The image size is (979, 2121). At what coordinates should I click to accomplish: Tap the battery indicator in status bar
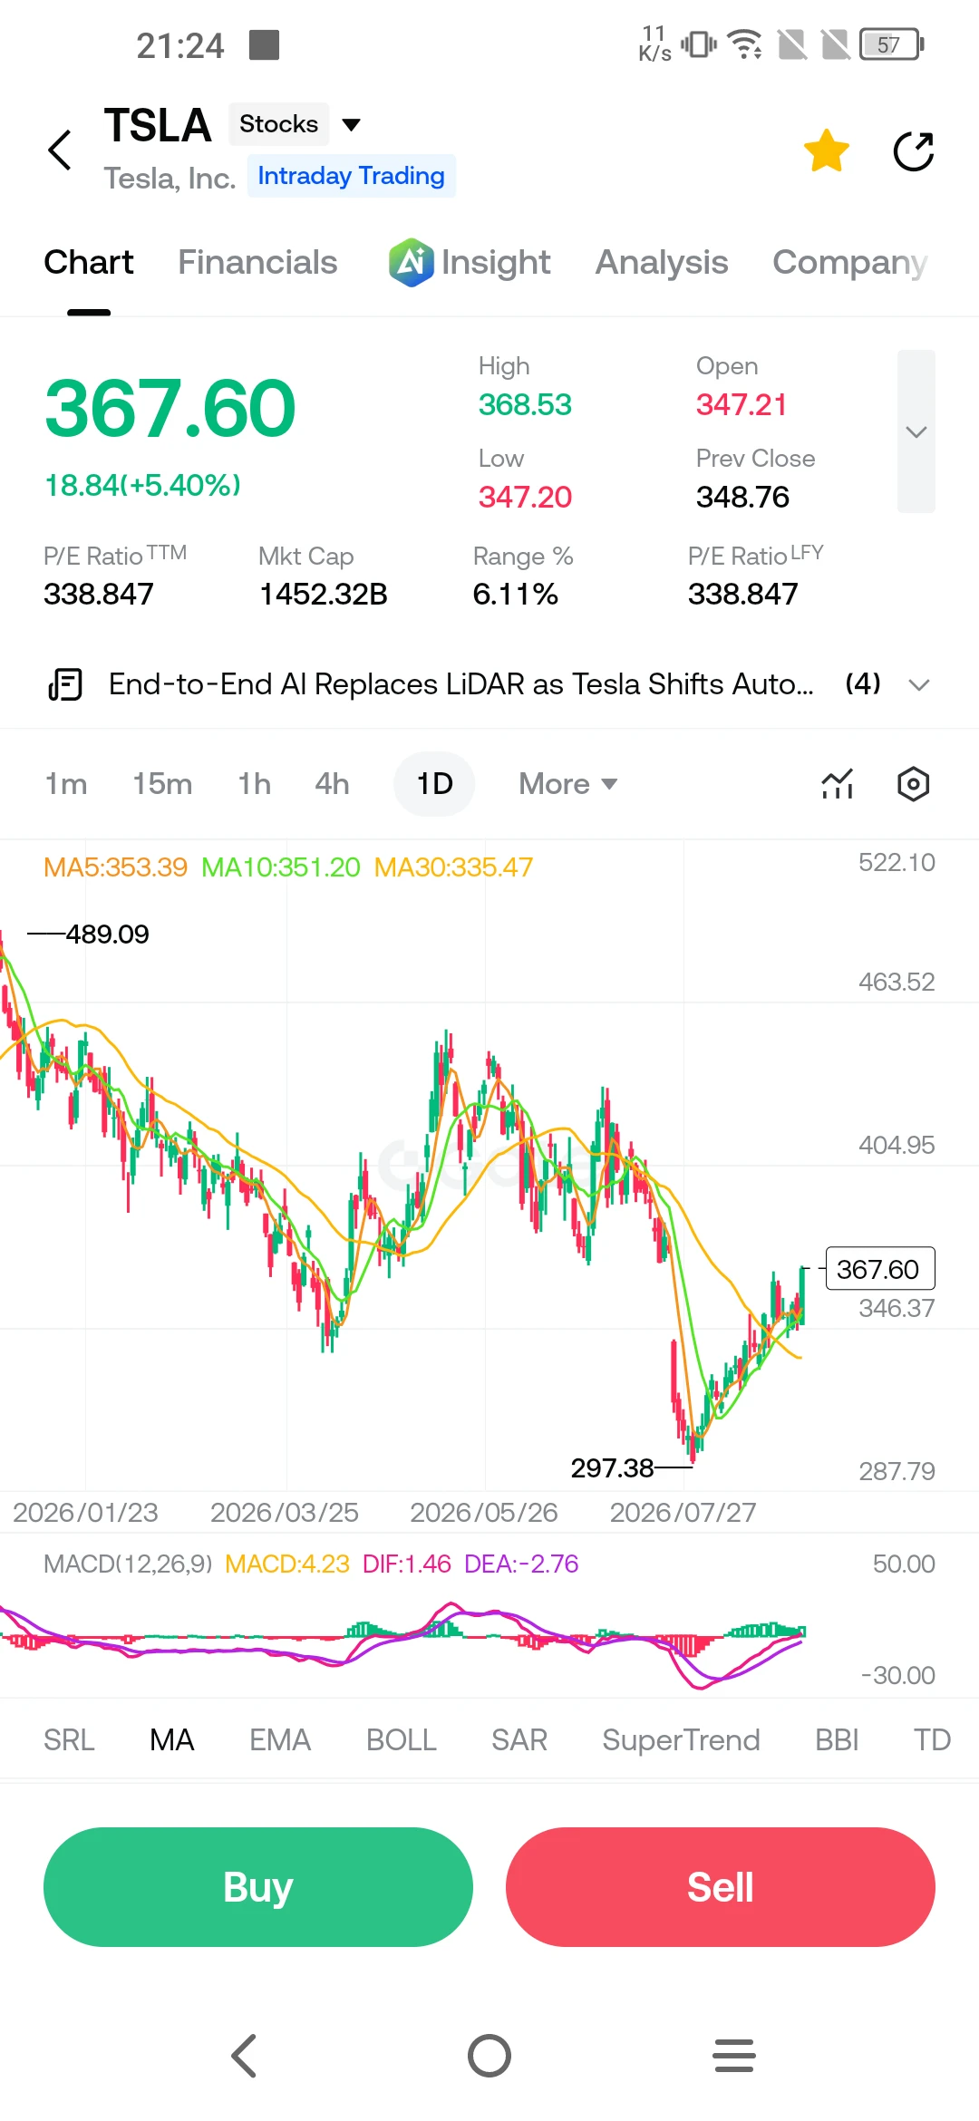point(892,44)
